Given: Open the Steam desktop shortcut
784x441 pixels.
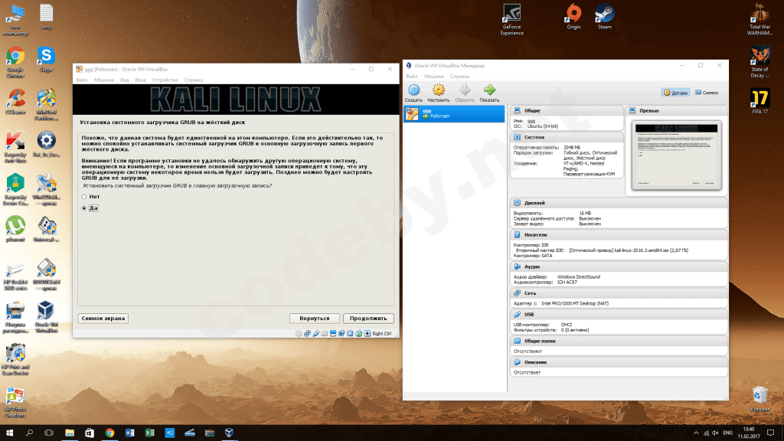Looking at the screenshot, I should (604, 14).
